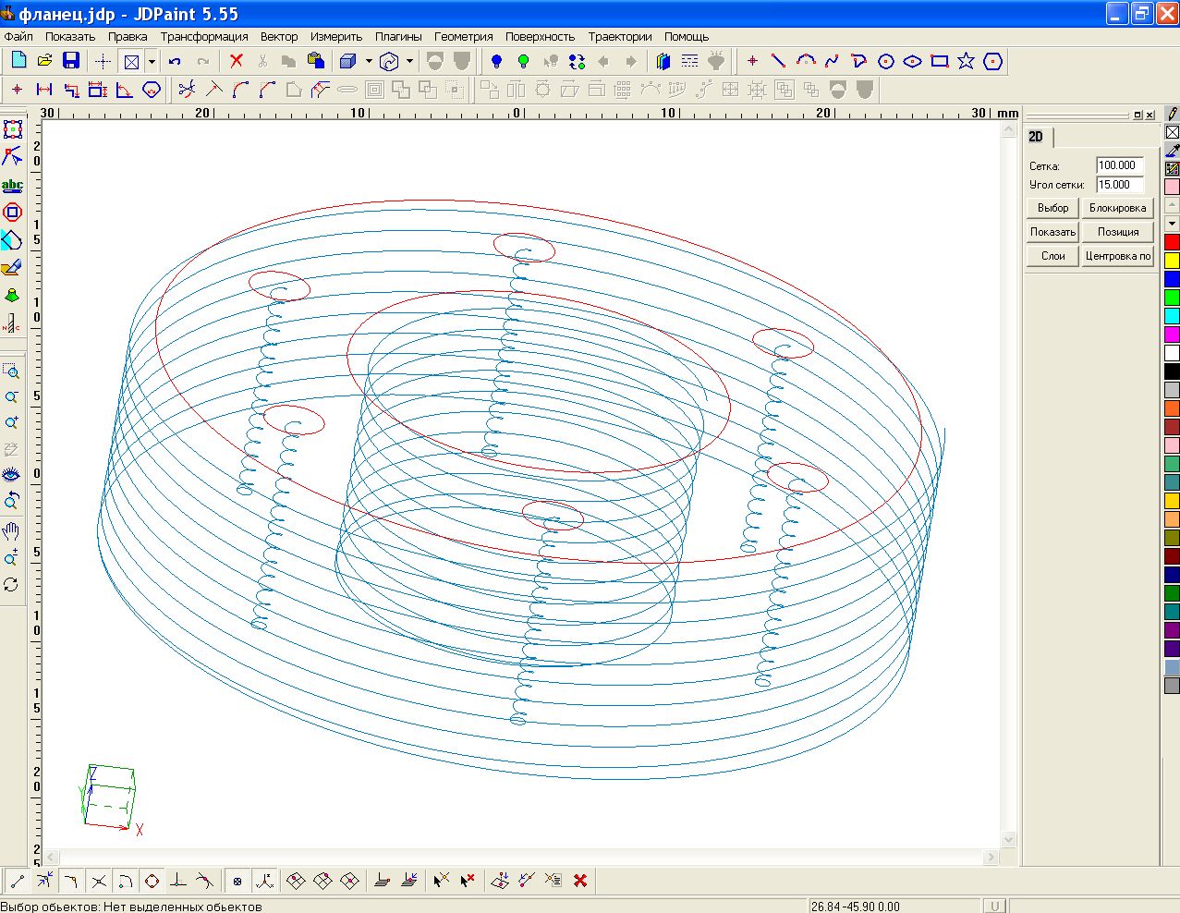Image resolution: width=1180 pixels, height=913 pixels.
Task: Toggle the eye visibility view icon
Action: pyautogui.click(x=11, y=474)
